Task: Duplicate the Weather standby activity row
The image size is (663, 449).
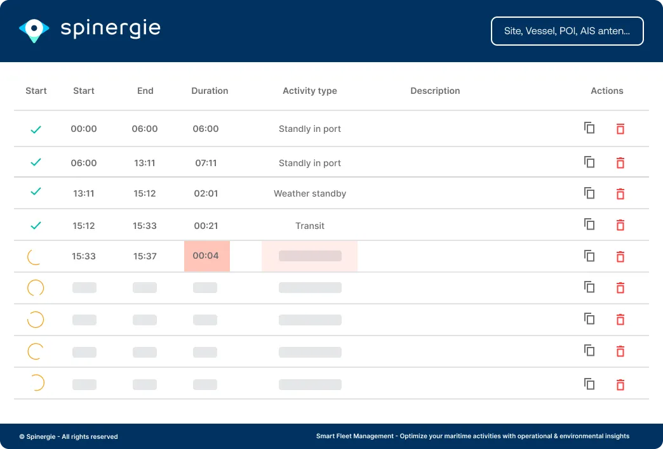Action: pos(589,193)
